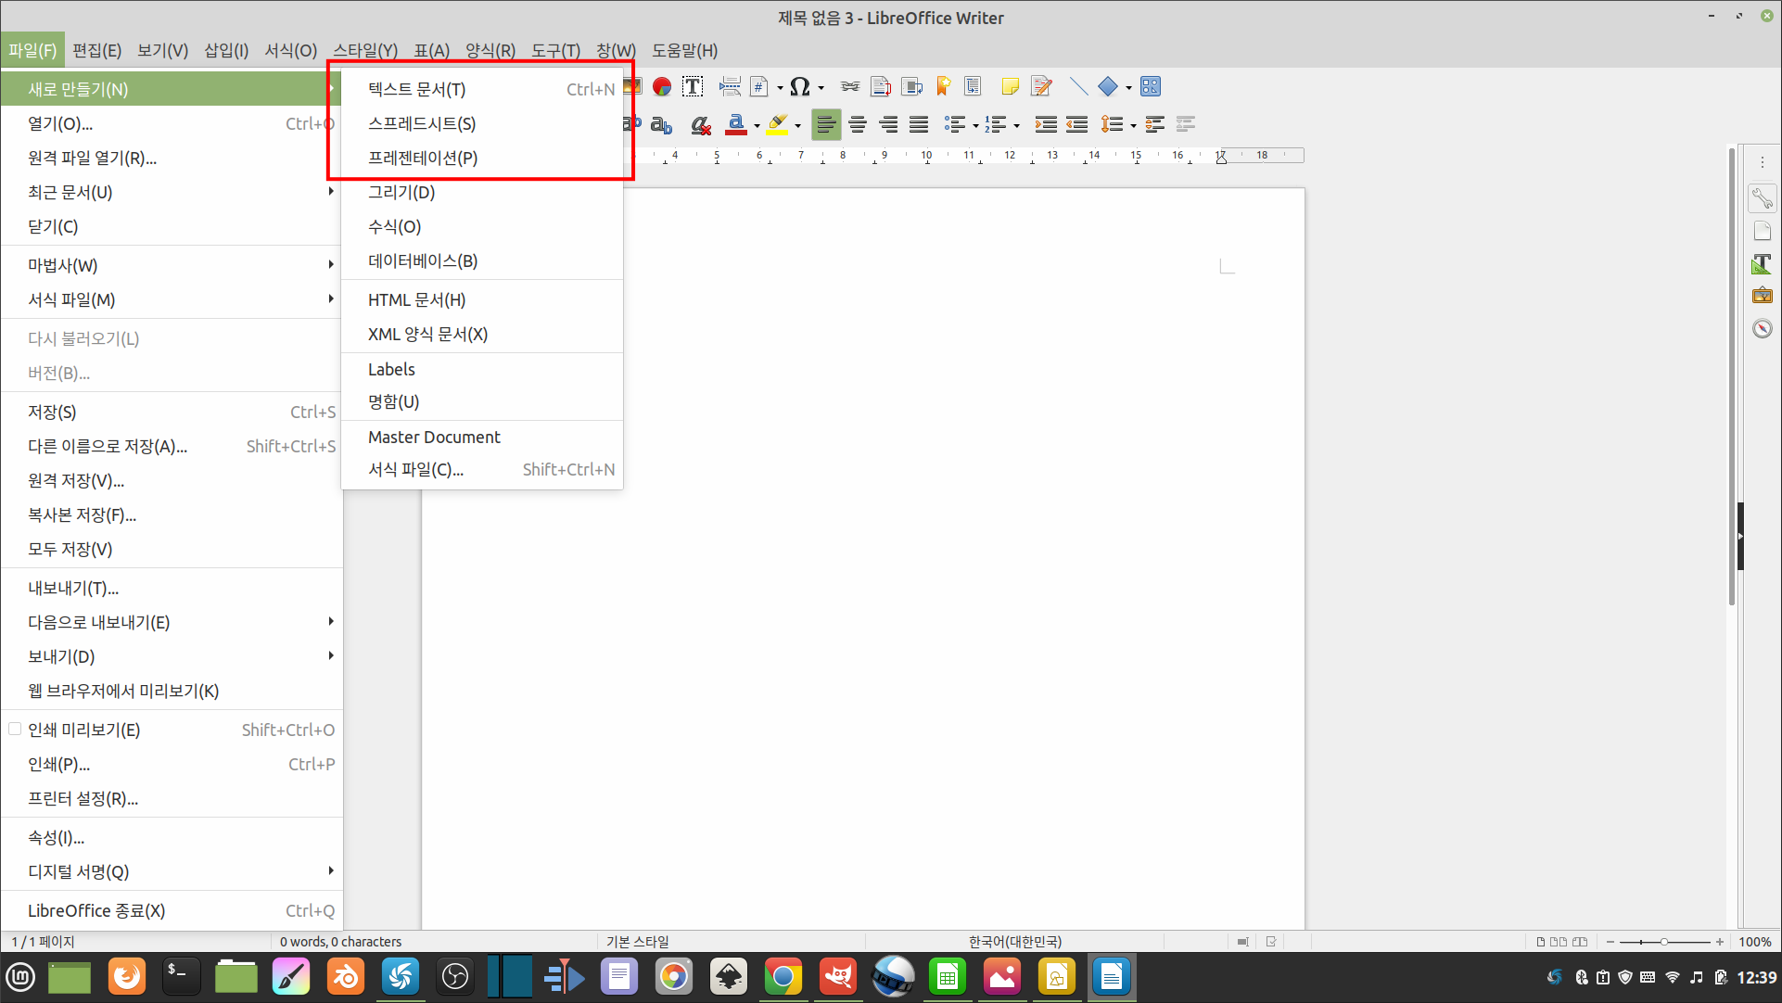Click the zoom slider handle
Image resolution: width=1782 pixels, height=1003 pixels.
[x=1664, y=942]
